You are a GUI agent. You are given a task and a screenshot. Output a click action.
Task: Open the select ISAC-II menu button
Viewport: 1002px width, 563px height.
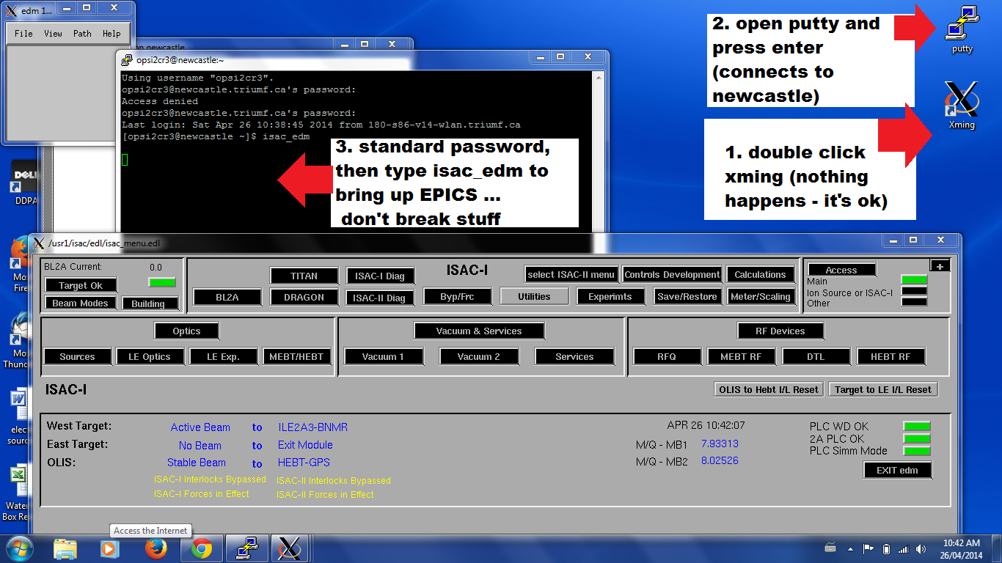click(x=571, y=274)
